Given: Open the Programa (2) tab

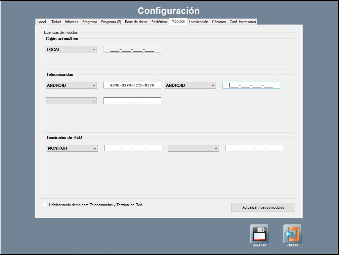Looking at the screenshot, I should [x=111, y=22].
